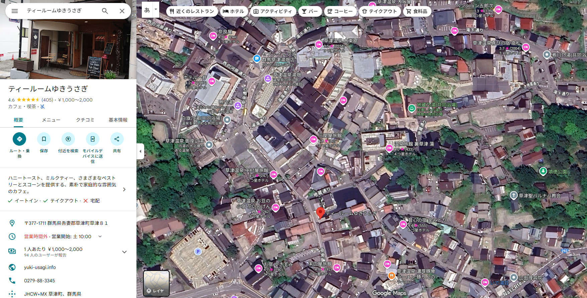
Task: Open the yuki-usagi.info website link
Action: pyautogui.click(x=40, y=267)
